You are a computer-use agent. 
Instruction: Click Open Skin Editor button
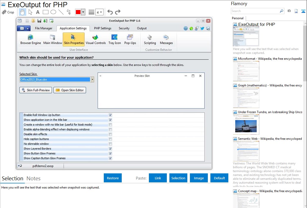(x=70, y=90)
